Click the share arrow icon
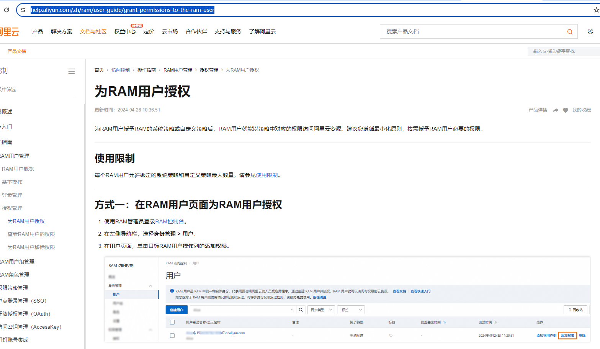 [x=556, y=110]
